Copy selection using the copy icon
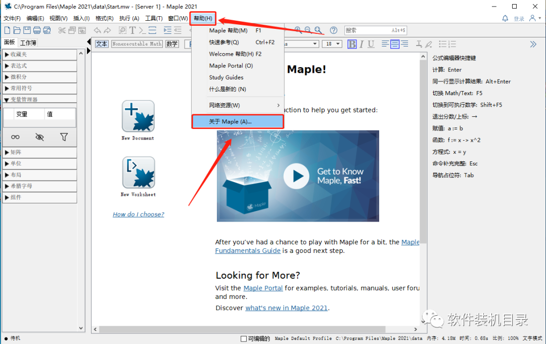The image size is (546, 344). click(x=72, y=30)
